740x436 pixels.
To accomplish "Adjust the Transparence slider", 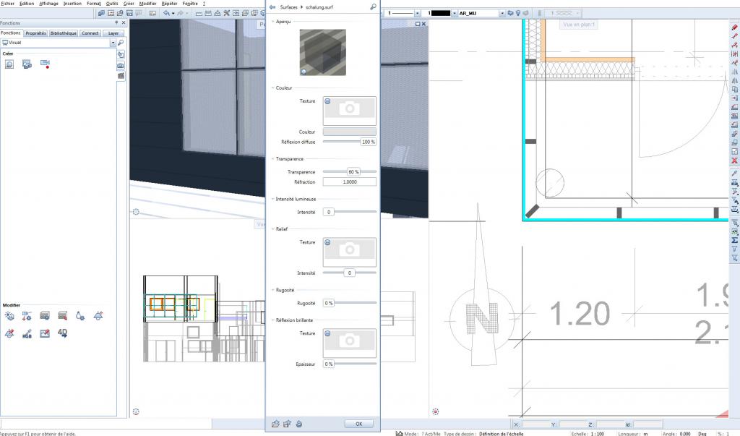I will tap(350, 172).
